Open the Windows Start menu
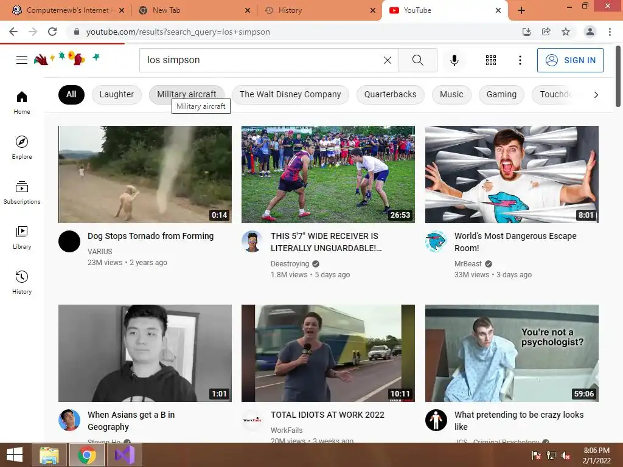The width and height of the screenshot is (623, 467). pos(15,455)
